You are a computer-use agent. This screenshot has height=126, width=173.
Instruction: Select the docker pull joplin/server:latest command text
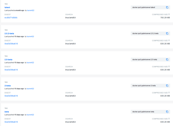[x=144, y=7]
